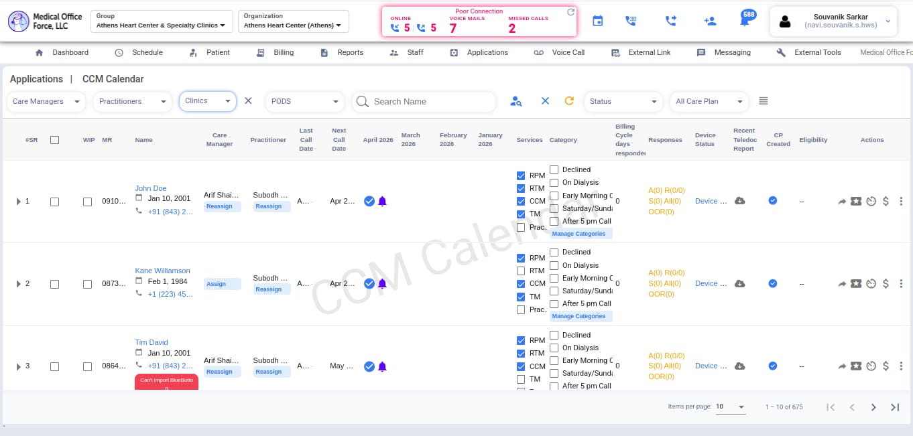Check the WIP box for Kane Williamson

[87, 284]
